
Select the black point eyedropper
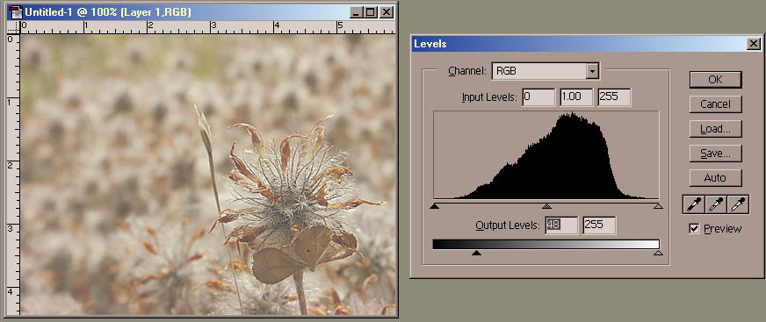click(x=694, y=204)
